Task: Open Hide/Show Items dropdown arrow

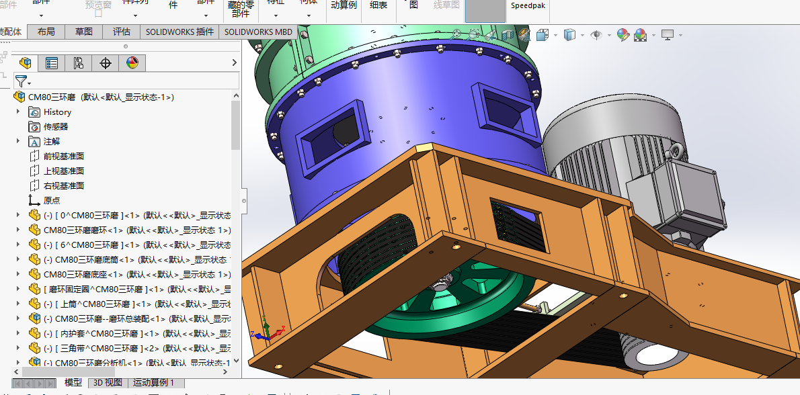Action: click(608, 35)
